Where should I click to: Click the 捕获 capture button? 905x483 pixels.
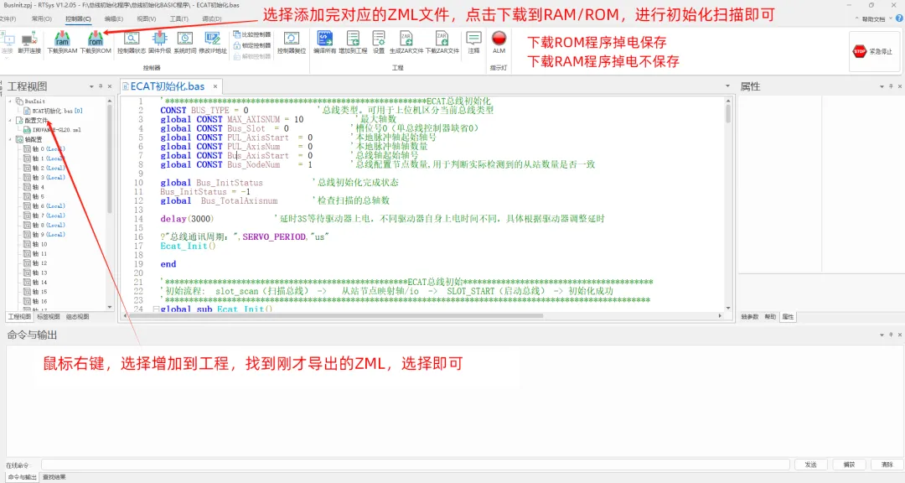point(849,465)
